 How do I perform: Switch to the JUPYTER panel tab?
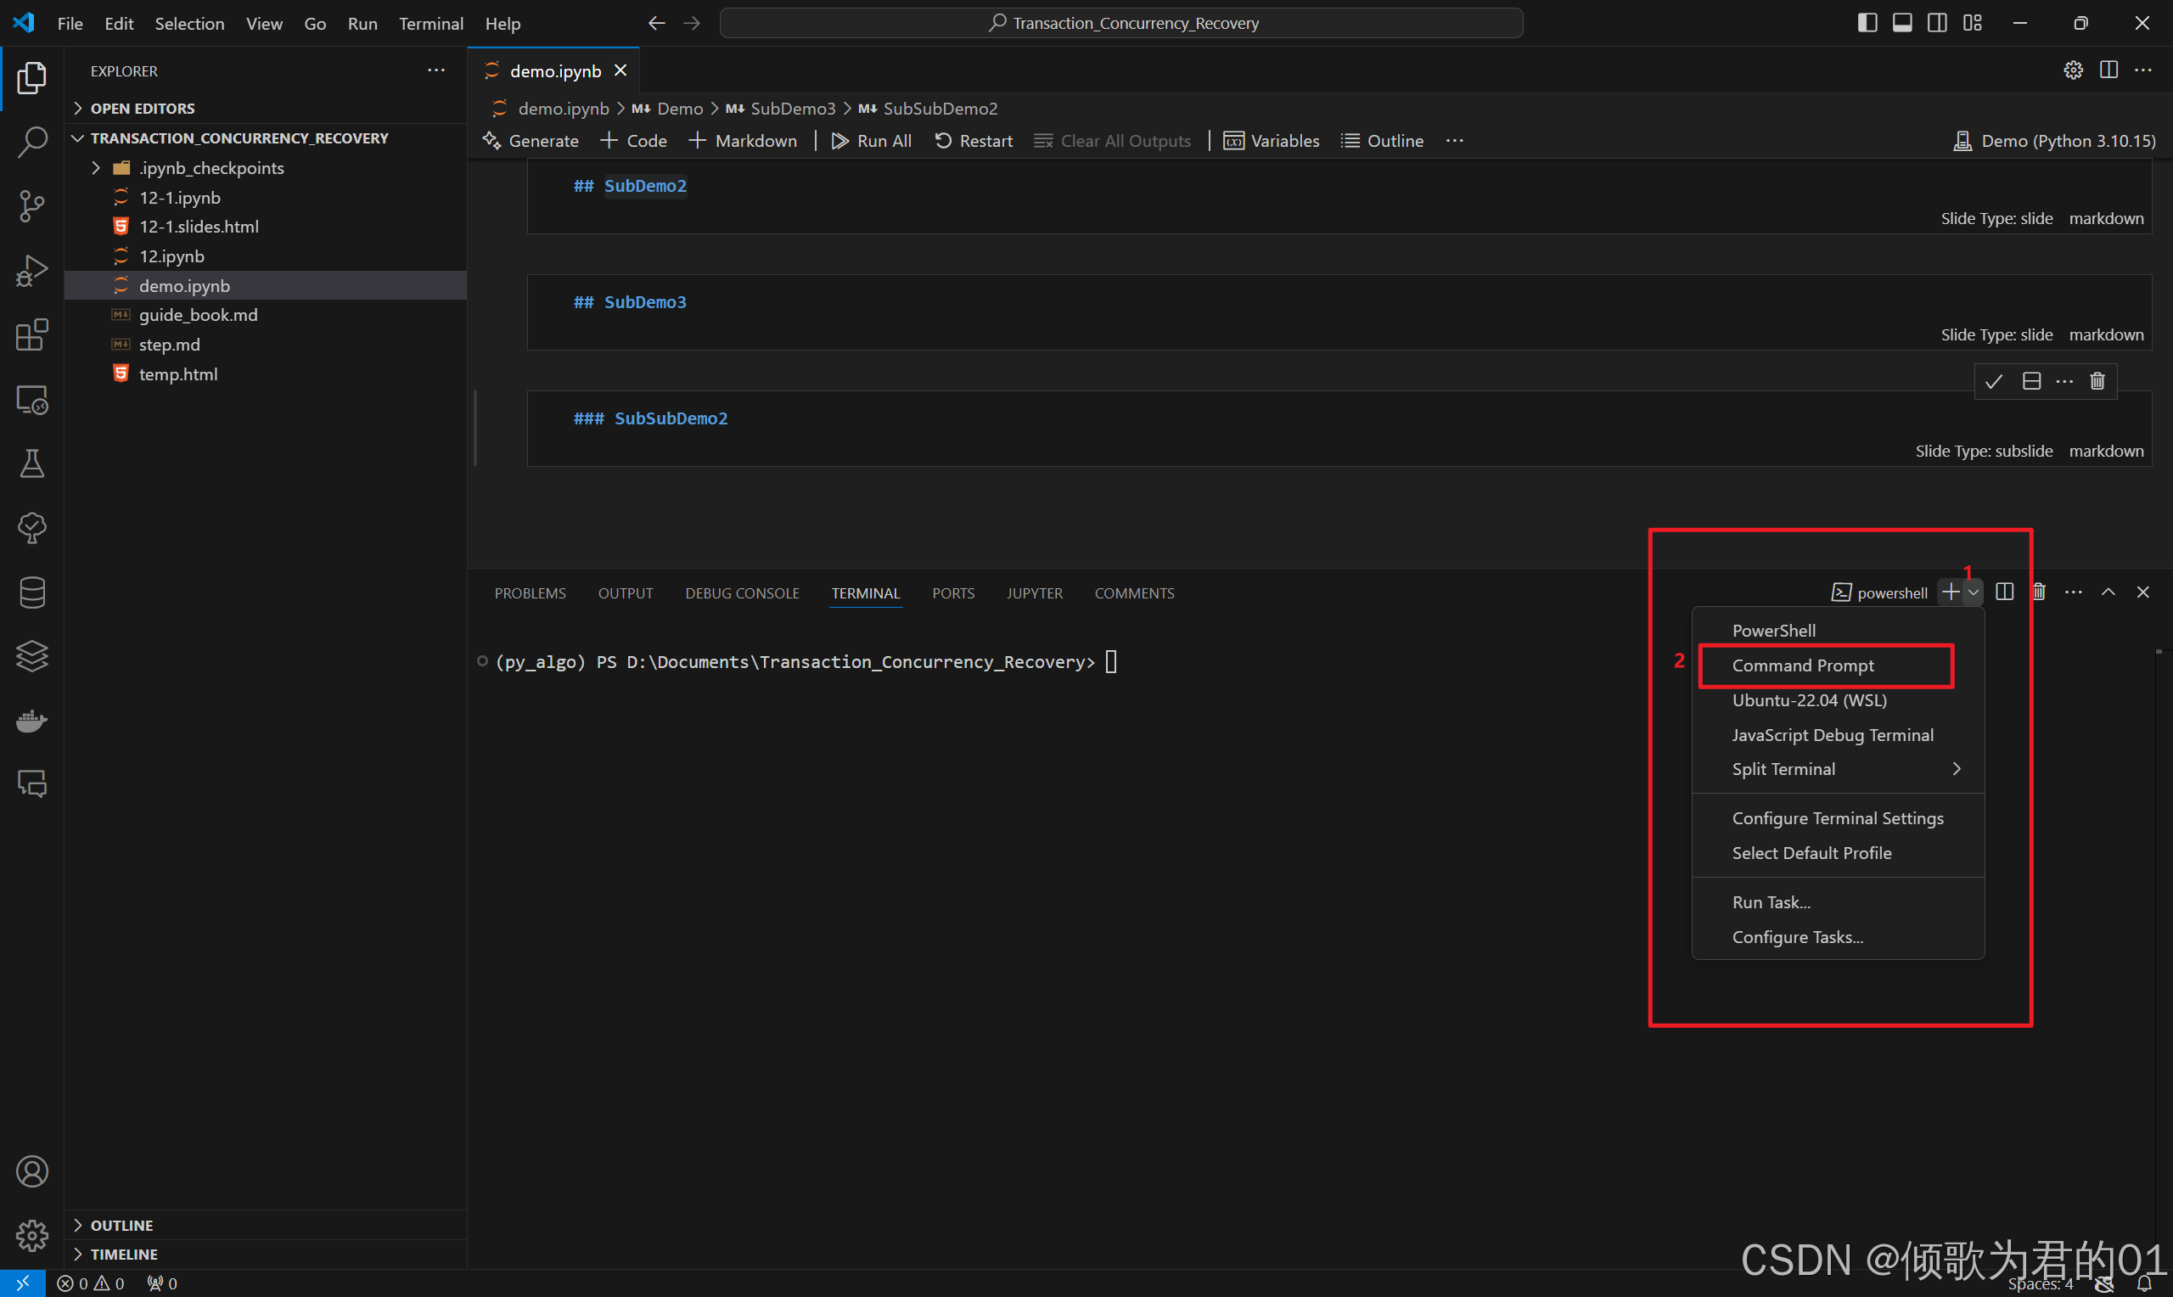(x=1035, y=593)
